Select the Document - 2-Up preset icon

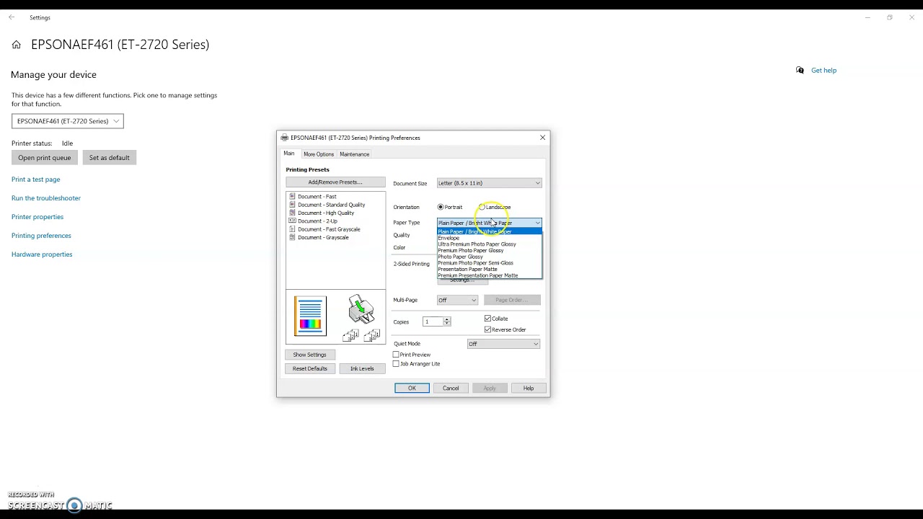292,221
